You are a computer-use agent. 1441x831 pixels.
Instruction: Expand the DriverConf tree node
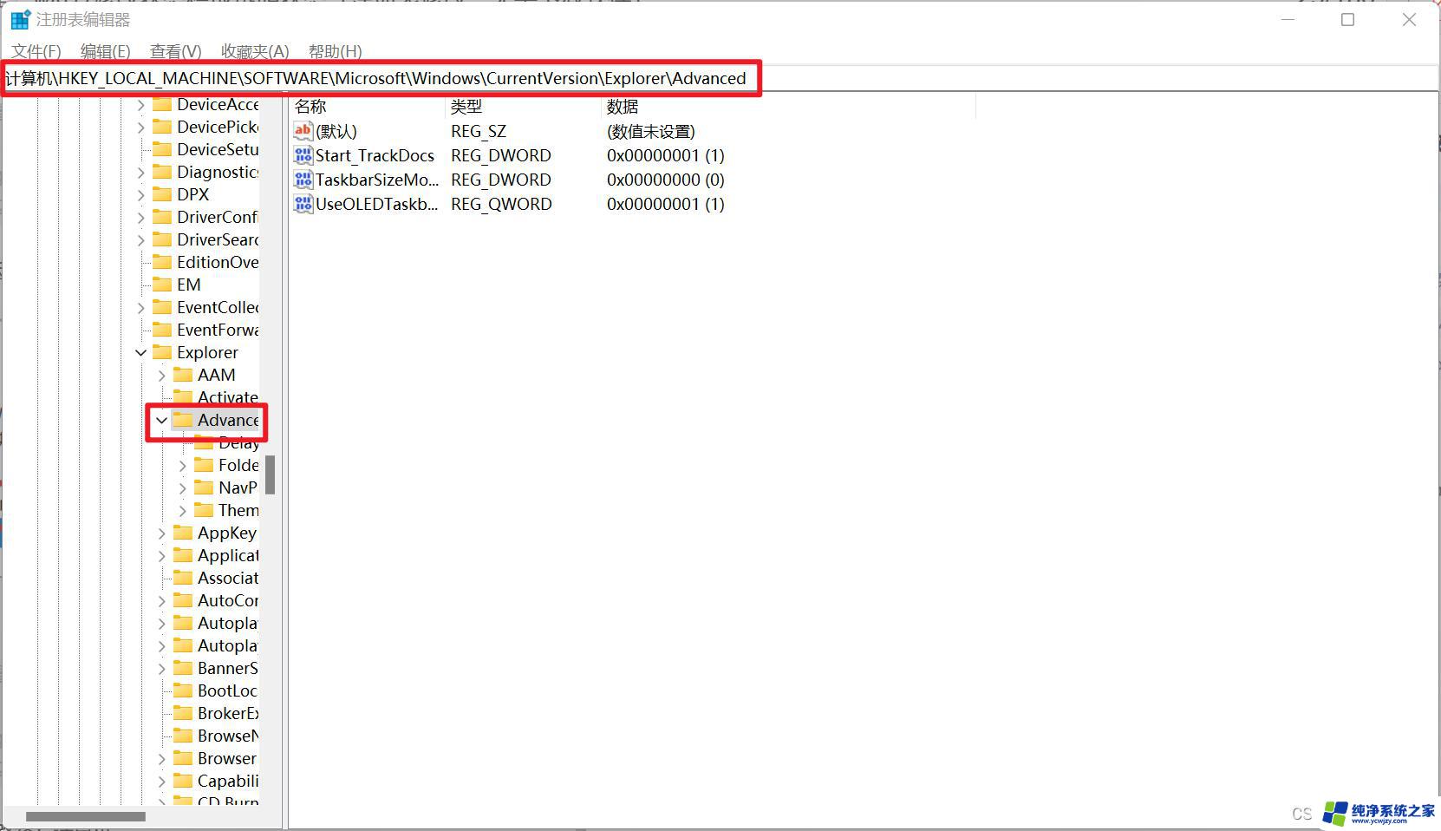(140, 218)
